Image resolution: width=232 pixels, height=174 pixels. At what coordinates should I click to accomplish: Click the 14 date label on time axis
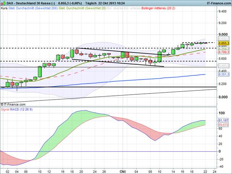click(x=173, y=172)
